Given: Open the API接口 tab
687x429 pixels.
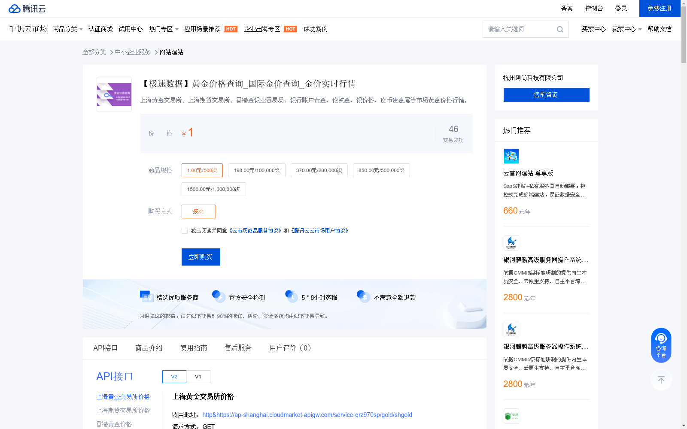Looking at the screenshot, I should (105, 348).
